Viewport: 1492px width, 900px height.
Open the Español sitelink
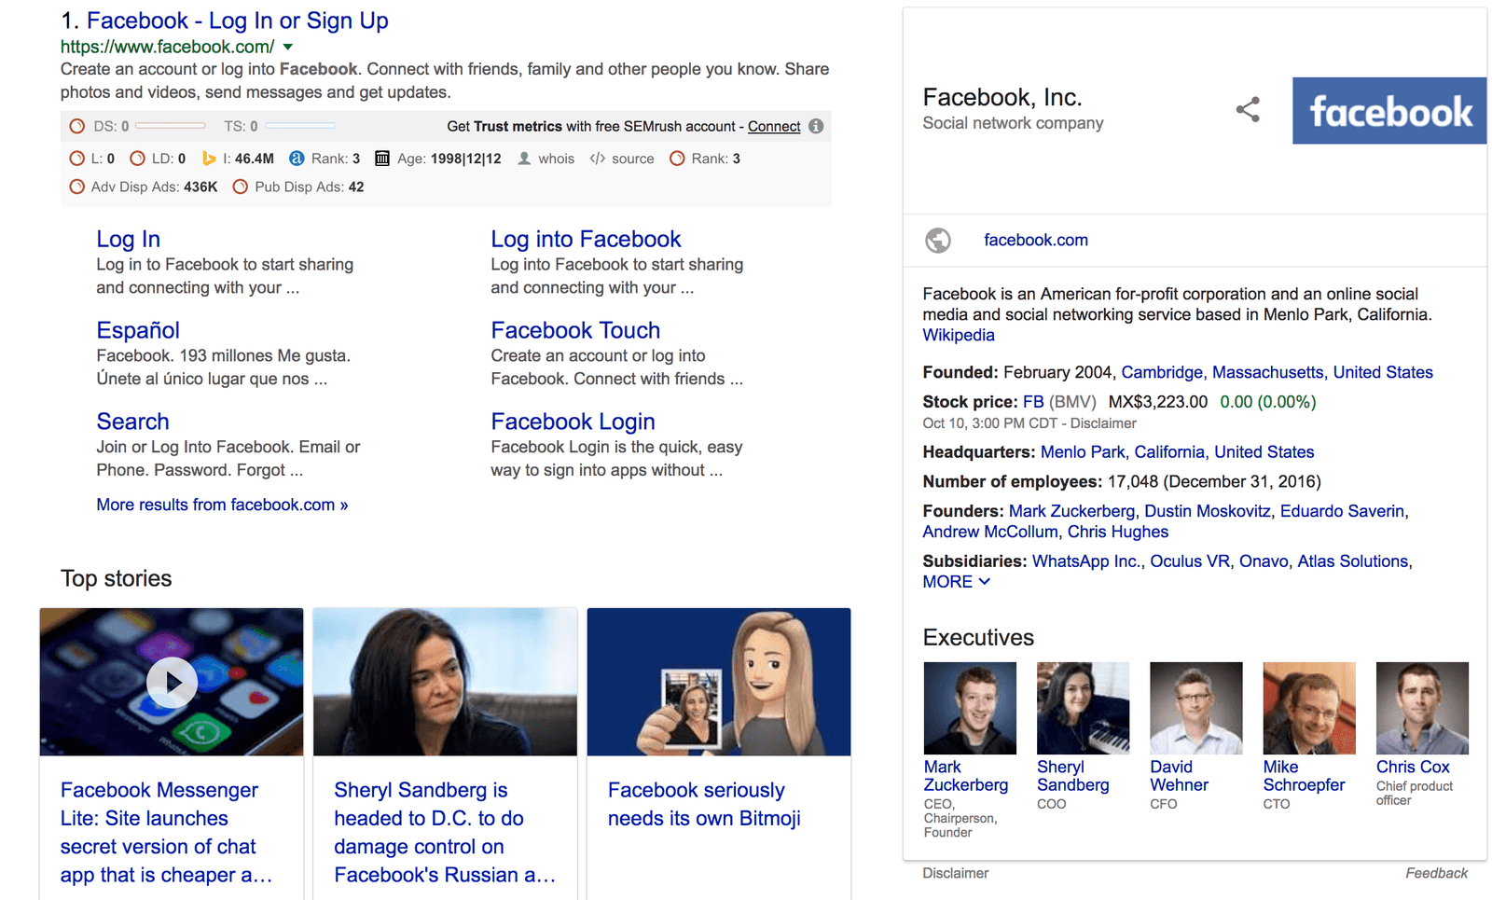coord(138,330)
